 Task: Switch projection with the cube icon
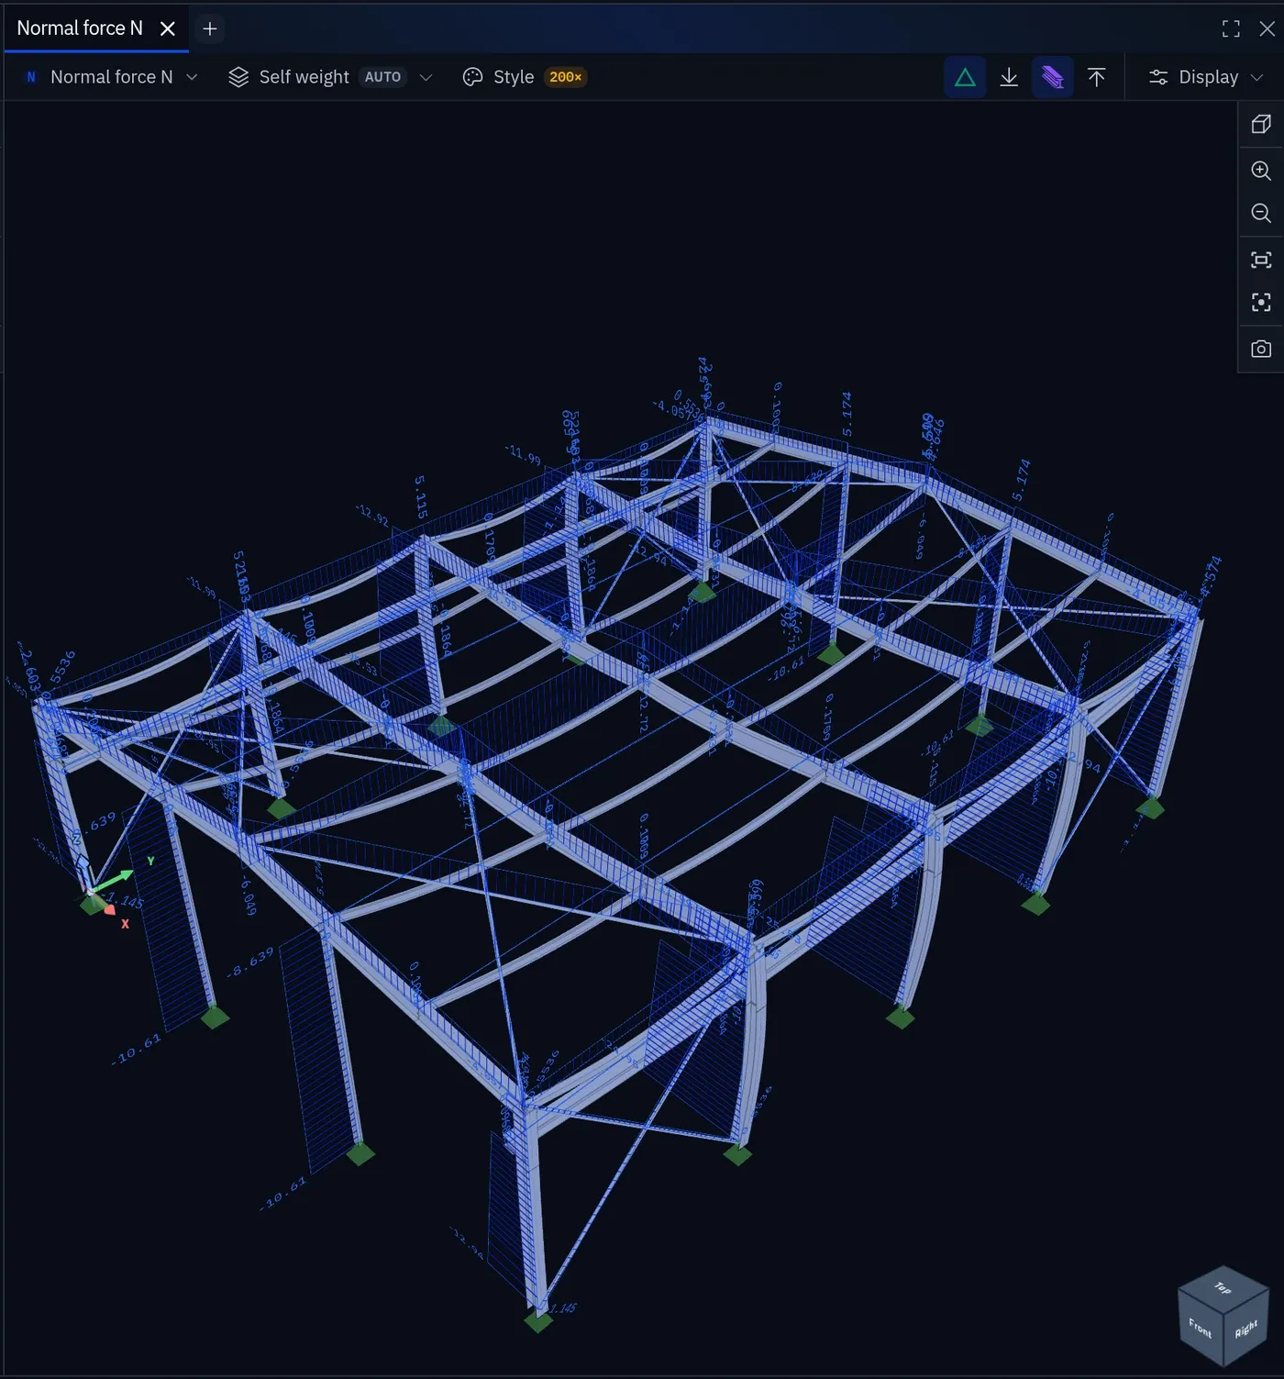(x=1261, y=124)
